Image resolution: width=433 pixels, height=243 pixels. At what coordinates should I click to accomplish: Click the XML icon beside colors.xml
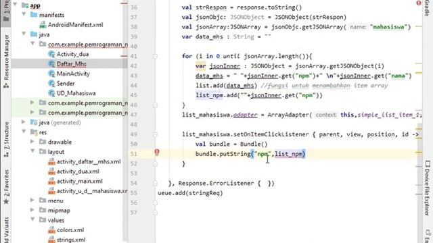51,230
